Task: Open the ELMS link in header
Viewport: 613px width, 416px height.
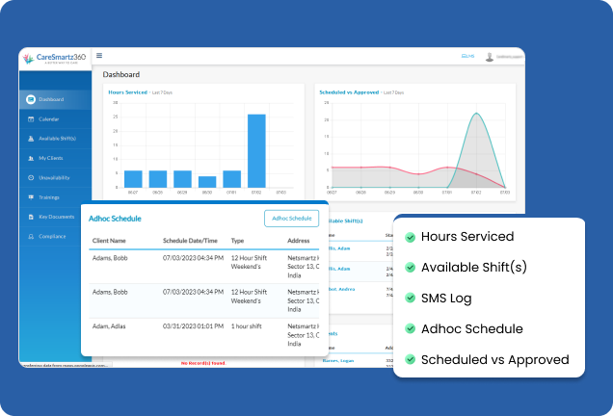Action: pos(468,57)
